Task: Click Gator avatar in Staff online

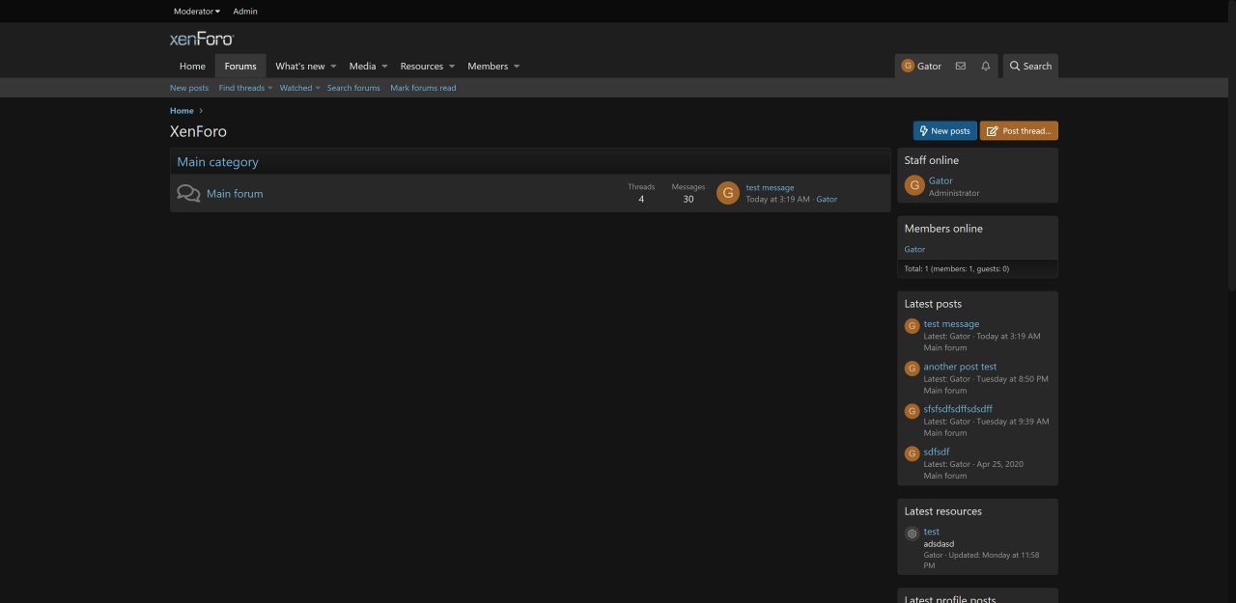Action: tap(914, 185)
